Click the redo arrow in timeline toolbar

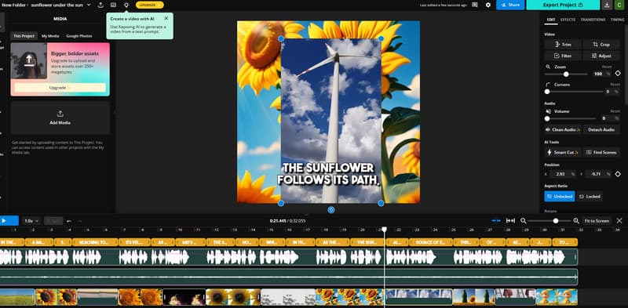click(79, 221)
